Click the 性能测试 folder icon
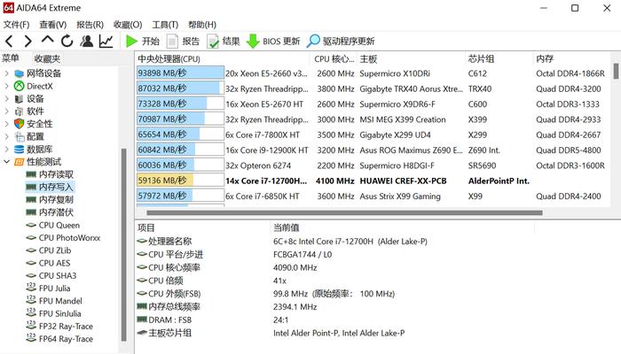The height and width of the screenshot is (354, 621). click(19, 162)
